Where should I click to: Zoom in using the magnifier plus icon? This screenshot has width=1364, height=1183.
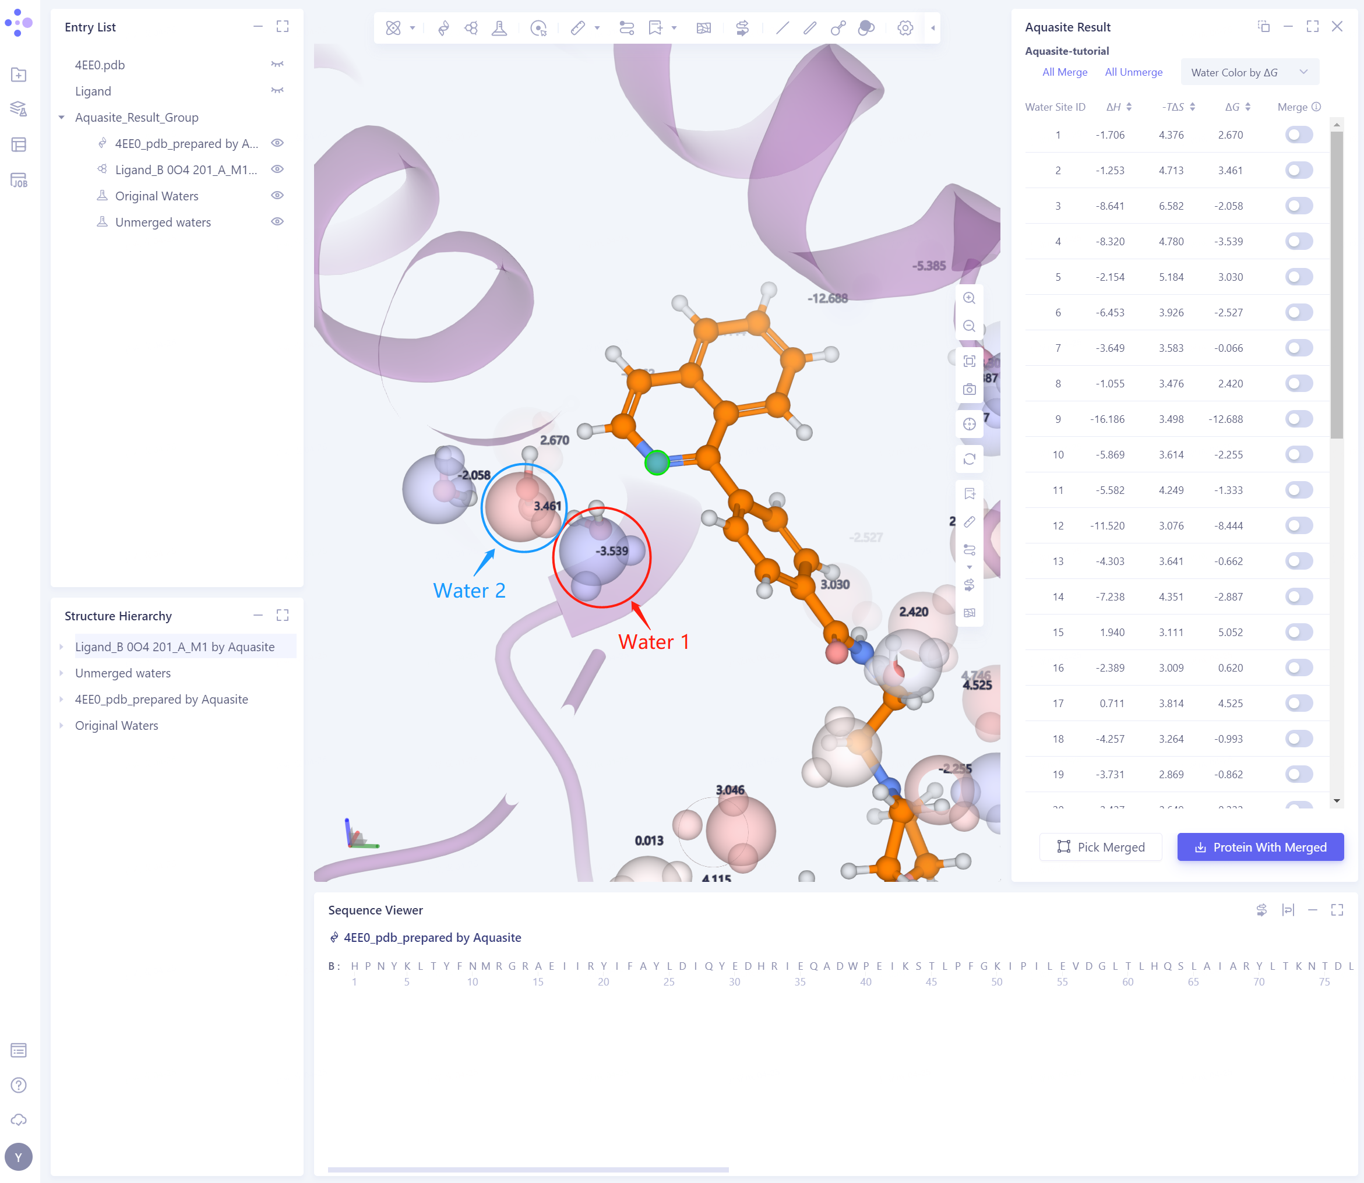pyautogui.click(x=969, y=298)
